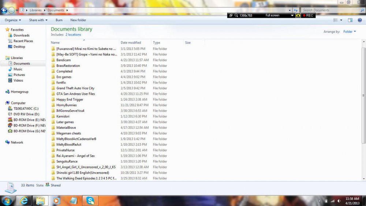This screenshot has width=366, height=206.
Task: Open the Organize menu
Action: [x=13, y=20]
